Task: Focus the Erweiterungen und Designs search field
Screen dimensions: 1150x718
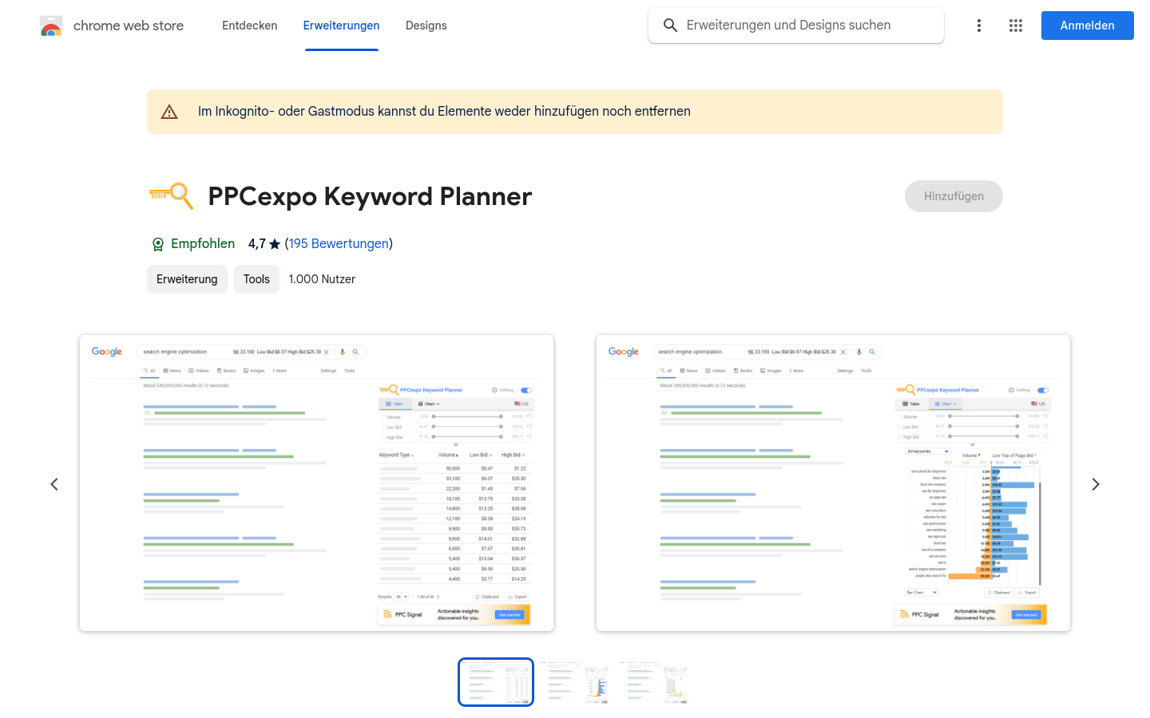Action: click(x=796, y=26)
